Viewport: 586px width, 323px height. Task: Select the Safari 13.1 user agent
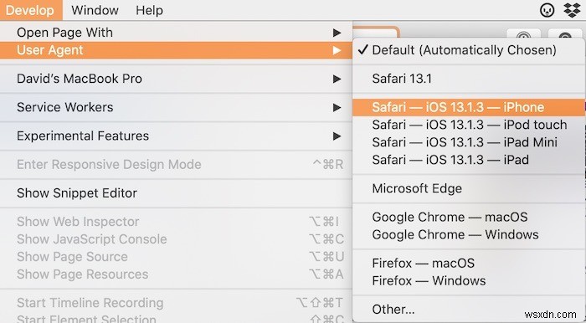[469, 79]
